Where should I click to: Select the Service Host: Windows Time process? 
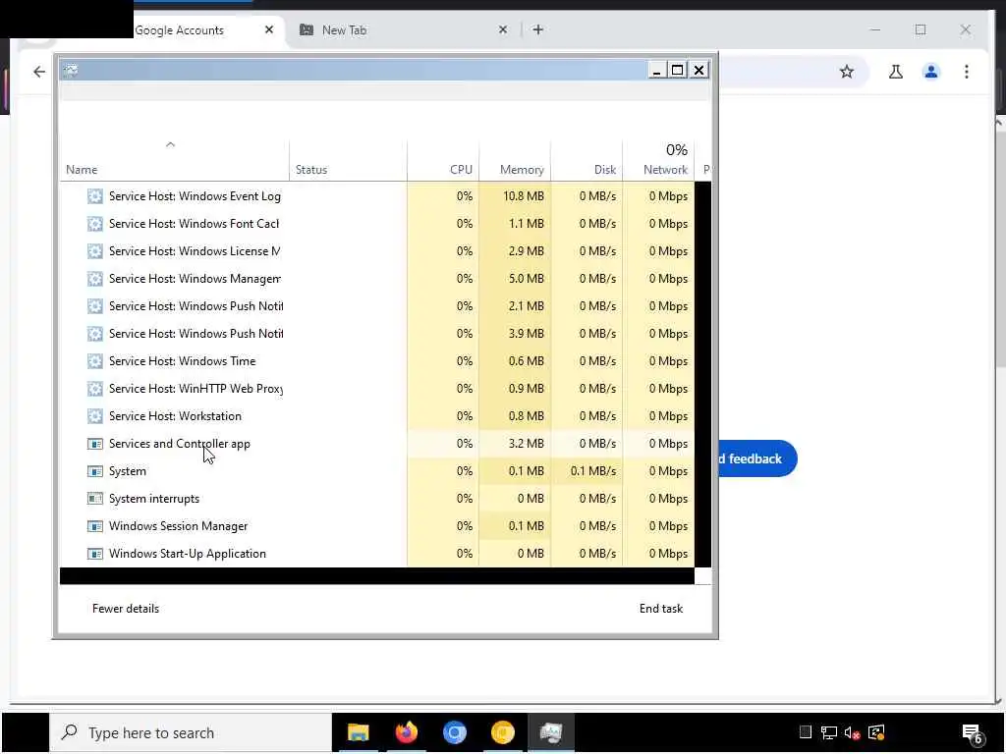(377, 361)
